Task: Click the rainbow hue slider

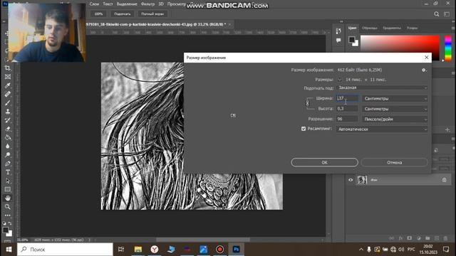Action: coord(448,48)
